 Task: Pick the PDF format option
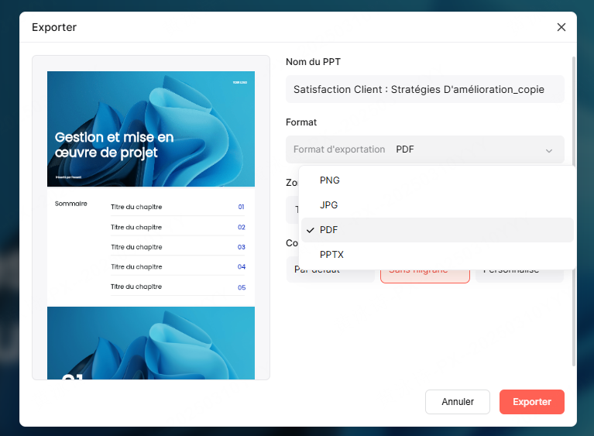(329, 230)
